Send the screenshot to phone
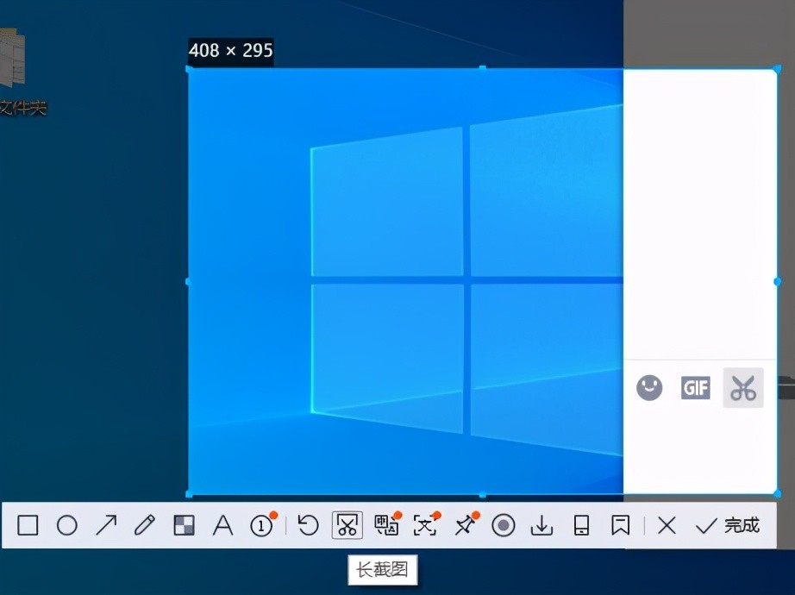Viewport: 795px width, 595px height. [x=581, y=525]
